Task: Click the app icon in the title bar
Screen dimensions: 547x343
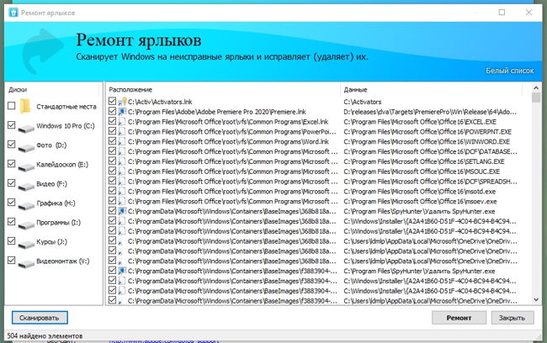Action: click(x=13, y=13)
